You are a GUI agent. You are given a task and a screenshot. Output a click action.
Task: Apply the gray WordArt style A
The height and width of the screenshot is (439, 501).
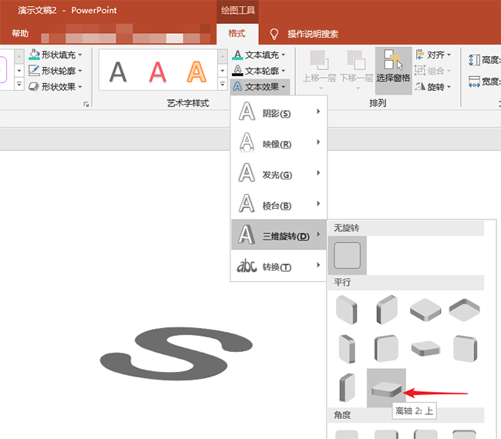tap(118, 72)
